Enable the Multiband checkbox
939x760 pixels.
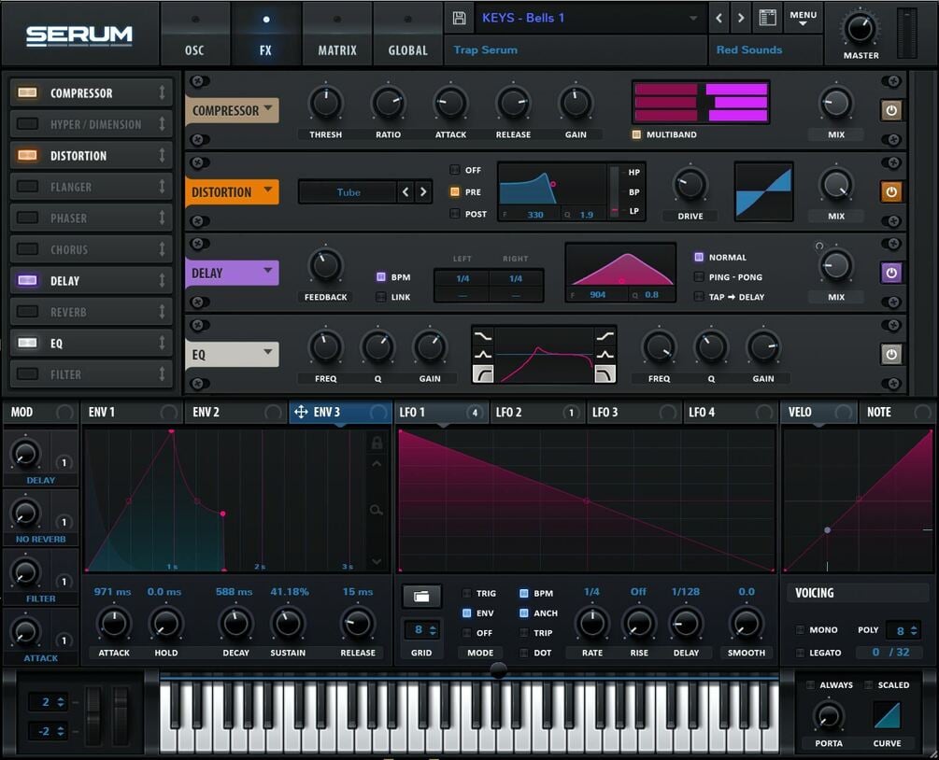point(636,134)
